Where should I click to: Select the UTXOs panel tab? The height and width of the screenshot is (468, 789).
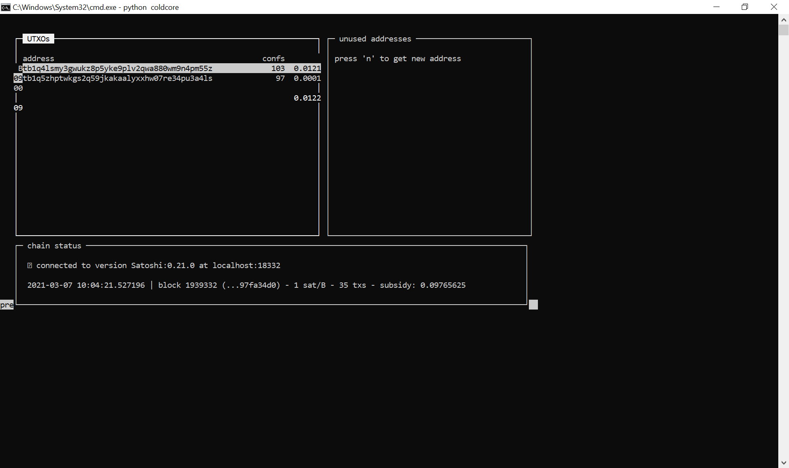38,39
